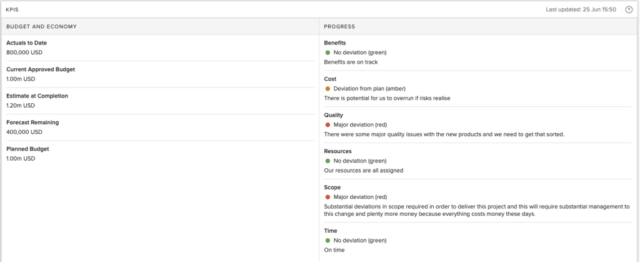Click the red Scope status dot
640x262 pixels.
(327, 197)
